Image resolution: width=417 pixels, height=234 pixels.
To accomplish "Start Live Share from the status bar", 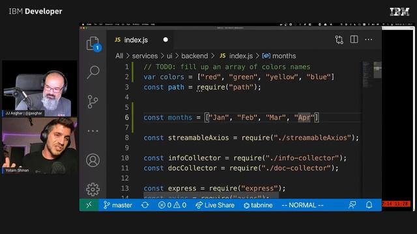I will (x=215, y=205).
